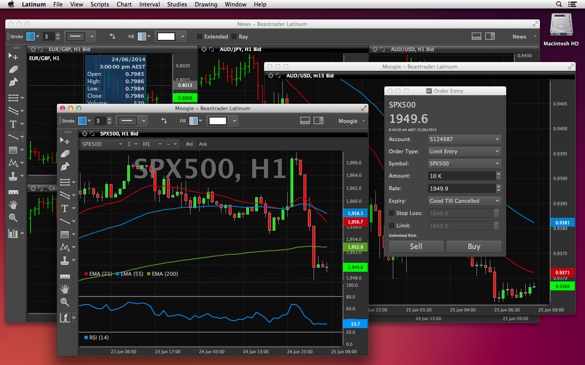Activate the hand pan tool in News window
The image size is (585, 365).
tap(13, 205)
